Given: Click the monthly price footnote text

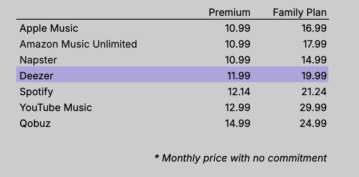Looking at the screenshot, I should pyautogui.click(x=240, y=158).
